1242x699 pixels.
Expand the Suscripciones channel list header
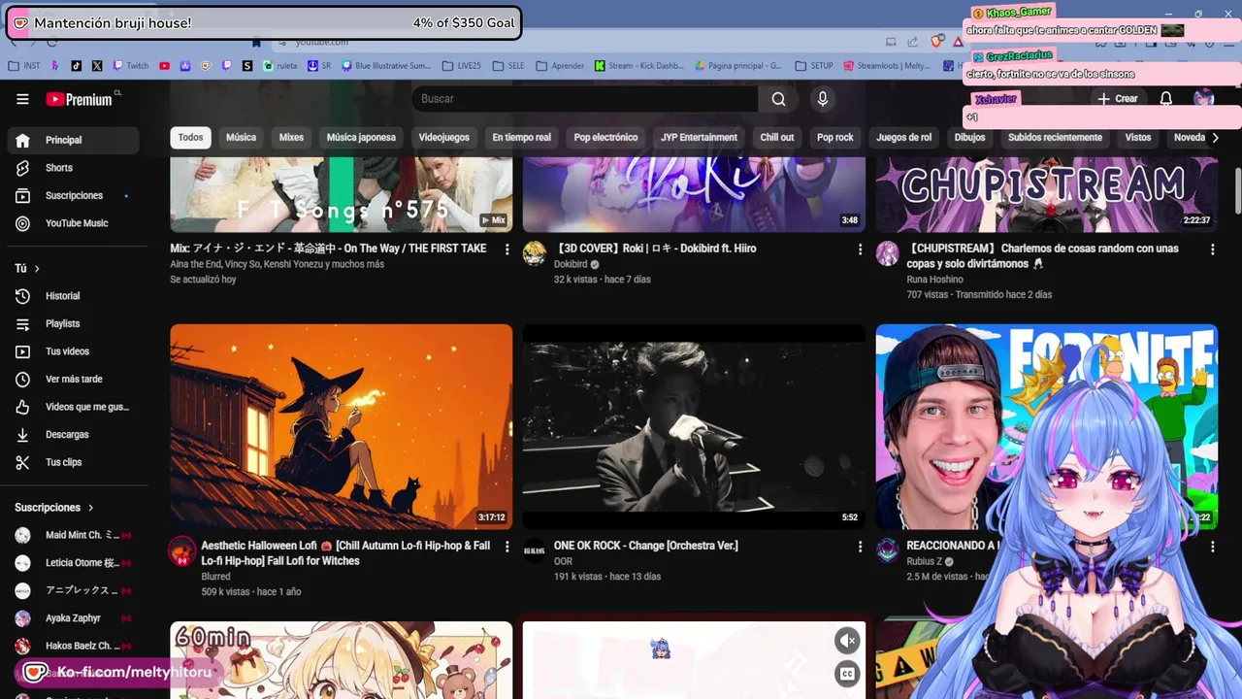point(54,508)
